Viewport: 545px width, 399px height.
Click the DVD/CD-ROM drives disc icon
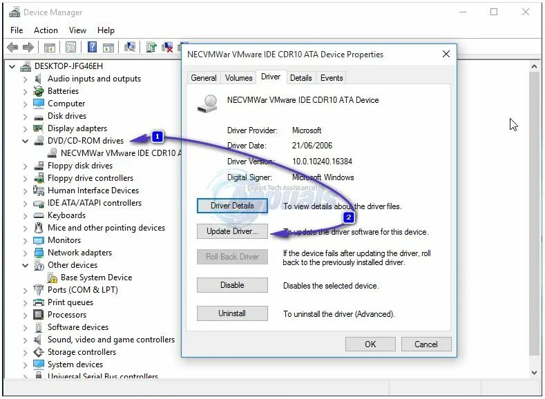(39, 141)
